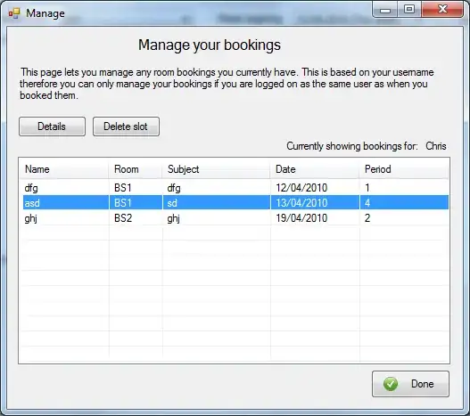Click the 19/04/2010 date cell
Screen dimensions: 470x416
point(301,217)
